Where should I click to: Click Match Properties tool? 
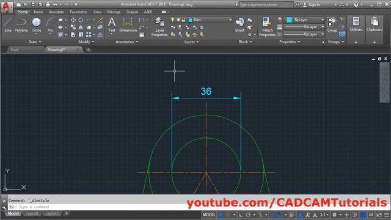(267, 27)
